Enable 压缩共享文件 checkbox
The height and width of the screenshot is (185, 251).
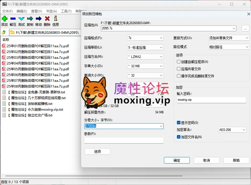179,69
